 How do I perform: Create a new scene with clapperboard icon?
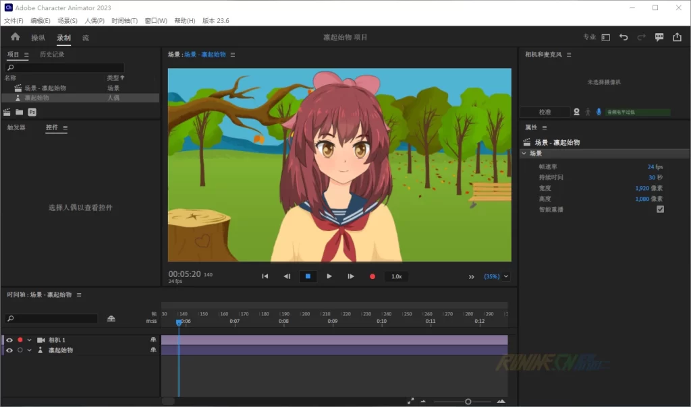tap(7, 112)
